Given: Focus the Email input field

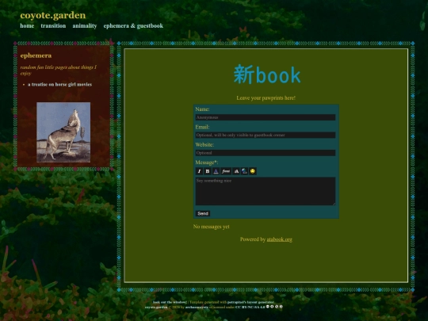Looking at the screenshot, I should [x=266, y=135].
